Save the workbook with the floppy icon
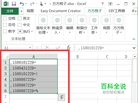The width and height of the screenshot is (138, 103). [x=14, y=4]
